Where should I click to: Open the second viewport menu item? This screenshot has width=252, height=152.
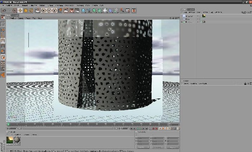[x=21, y=18]
